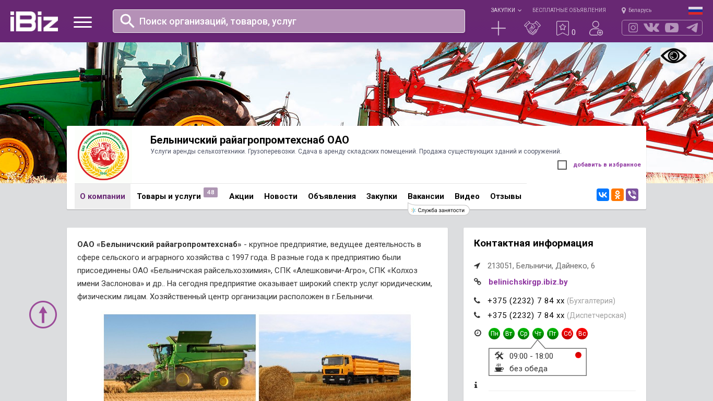Click the 48 products count badge
This screenshot has width=713, height=401.
[x=210, y=193]
